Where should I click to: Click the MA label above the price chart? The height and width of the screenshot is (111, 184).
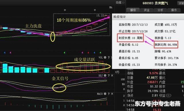point(111,7)
